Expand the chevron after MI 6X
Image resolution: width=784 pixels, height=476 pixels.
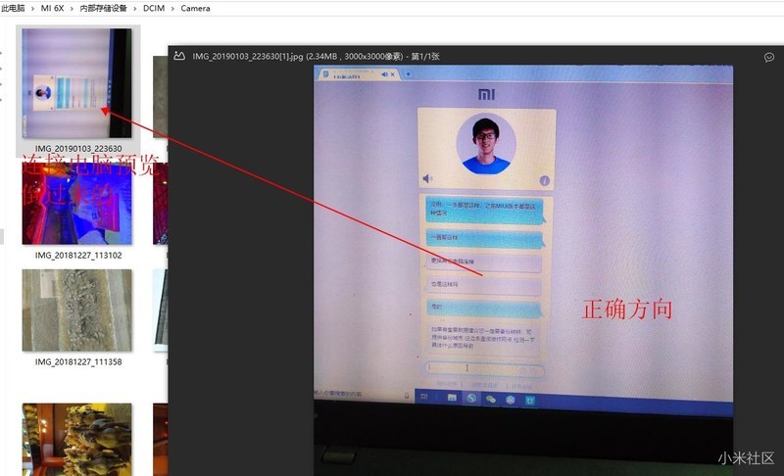pyautogui.click(x=72, y=9)
